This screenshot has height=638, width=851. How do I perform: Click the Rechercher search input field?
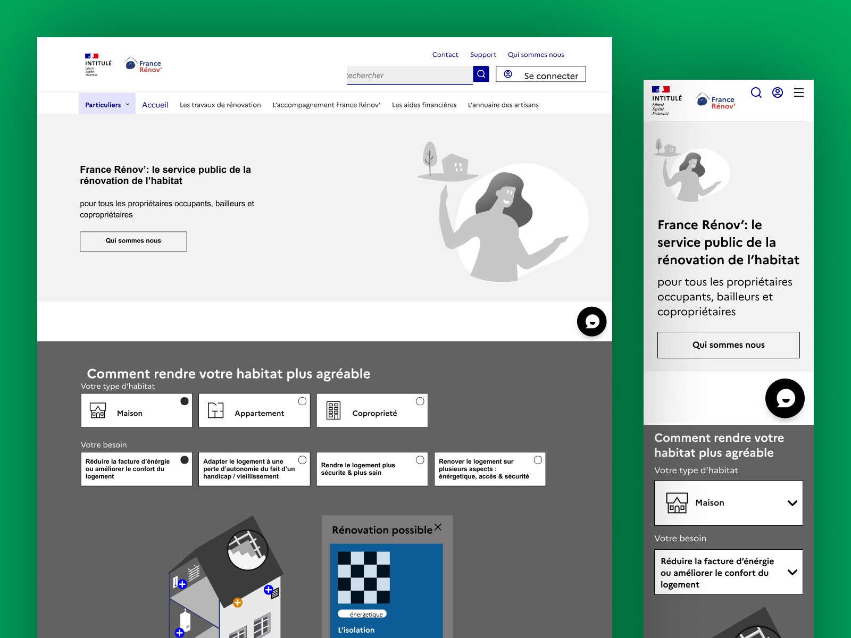tap(410, 75)
